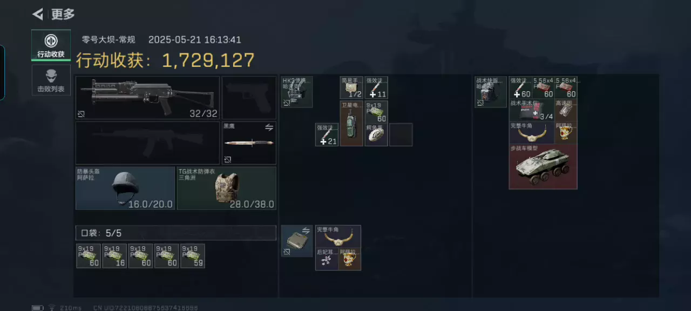The height and width of the screenshot is (311, 691).
Task: Select the 完整牛角 horns in backpack grid
Action: coord(532,133)
